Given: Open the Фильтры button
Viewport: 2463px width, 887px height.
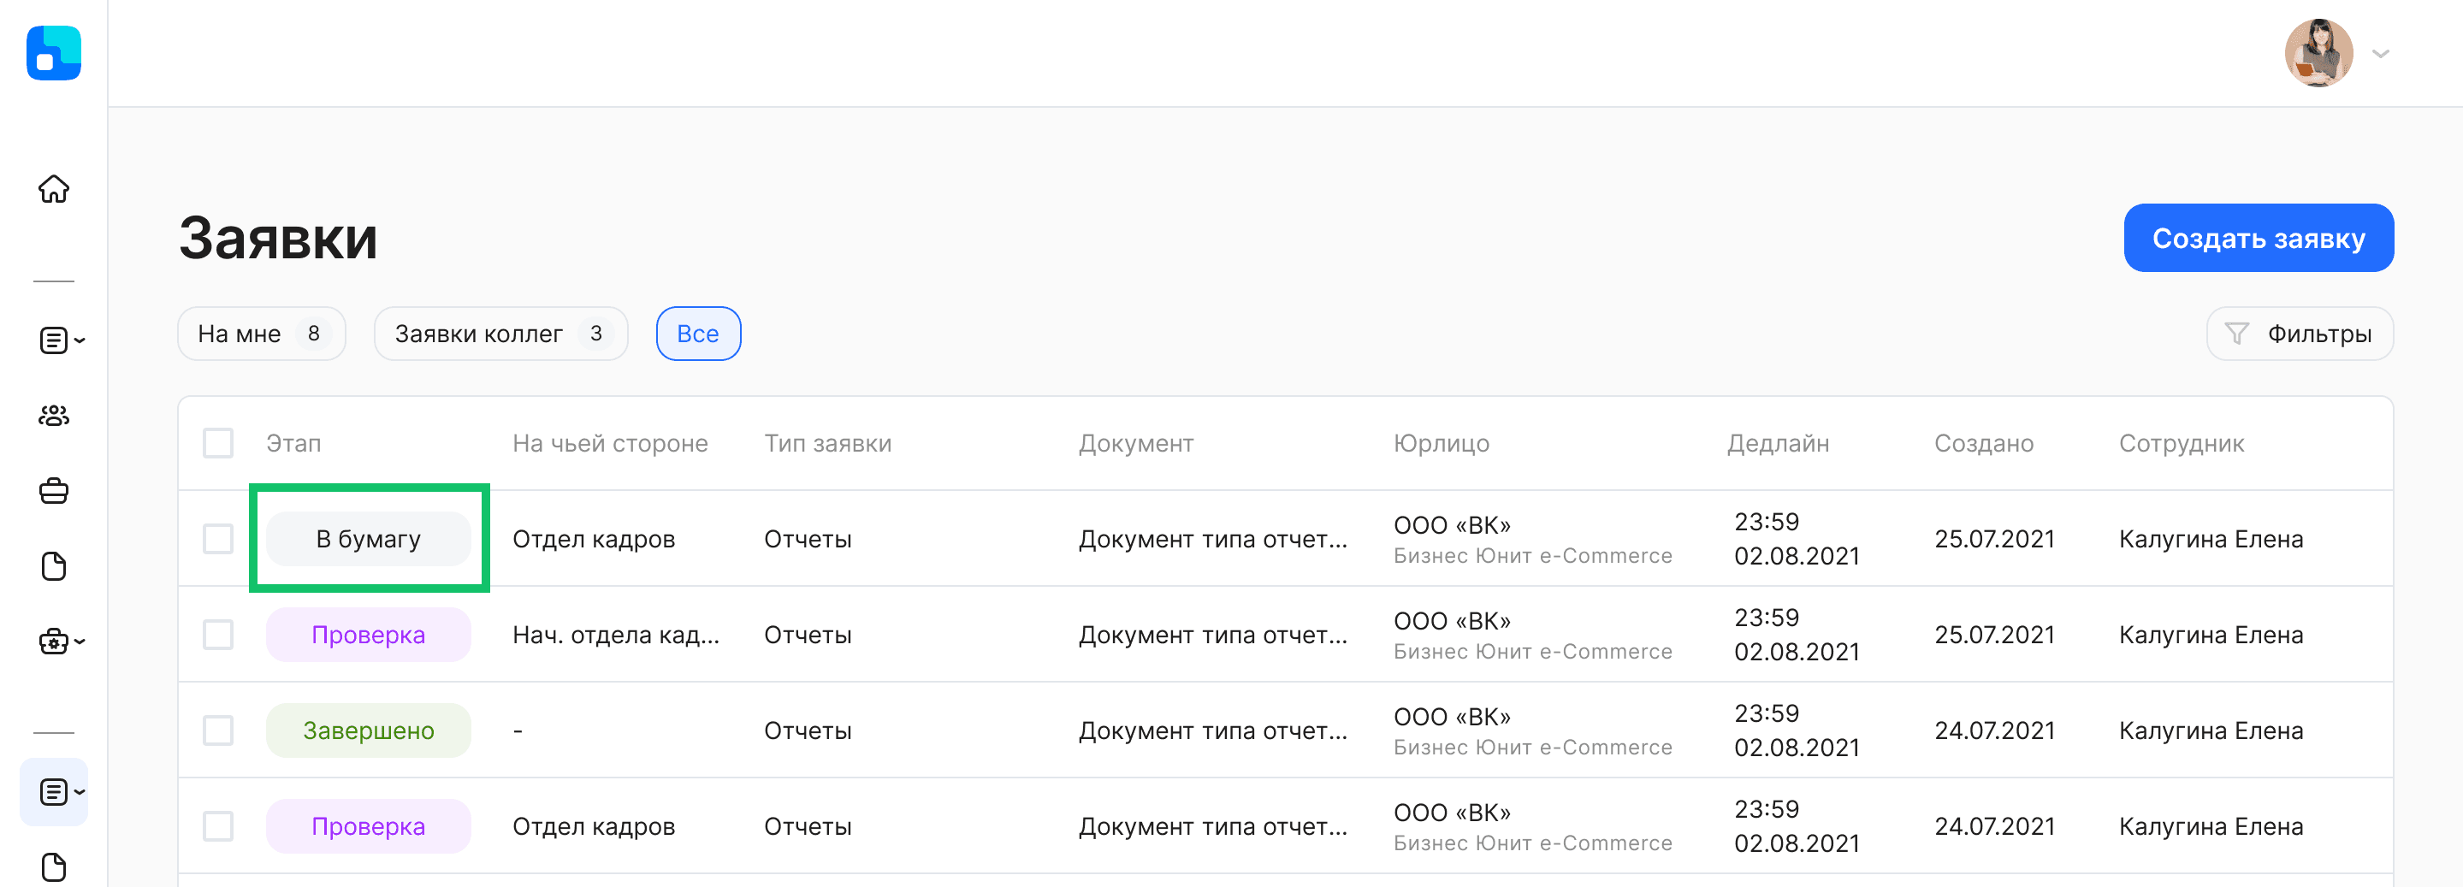Looking at the screenshot, I should (x=2300, y=334).
